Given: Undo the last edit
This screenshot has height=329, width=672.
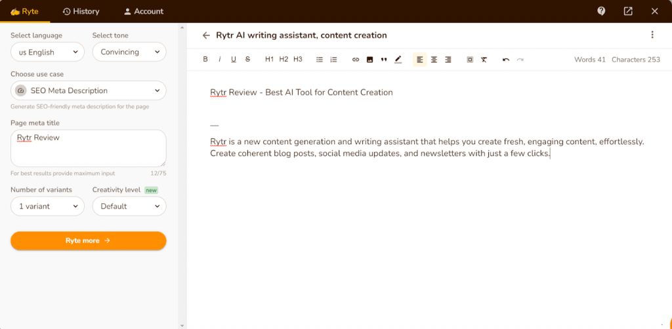Looking at the screenshot, I should tap(506, 60).
